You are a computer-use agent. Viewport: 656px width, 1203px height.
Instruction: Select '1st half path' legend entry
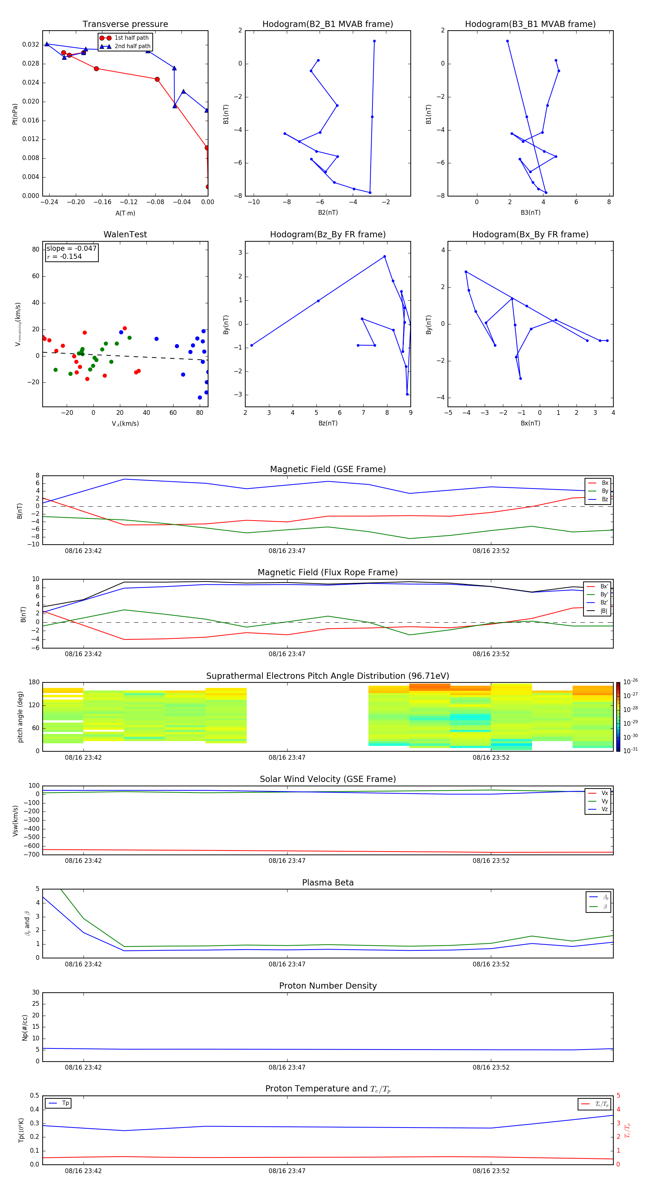click(125, 38)
